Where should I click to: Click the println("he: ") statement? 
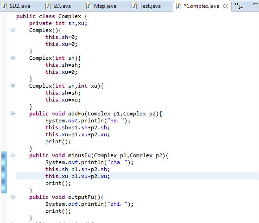[88, 121]
